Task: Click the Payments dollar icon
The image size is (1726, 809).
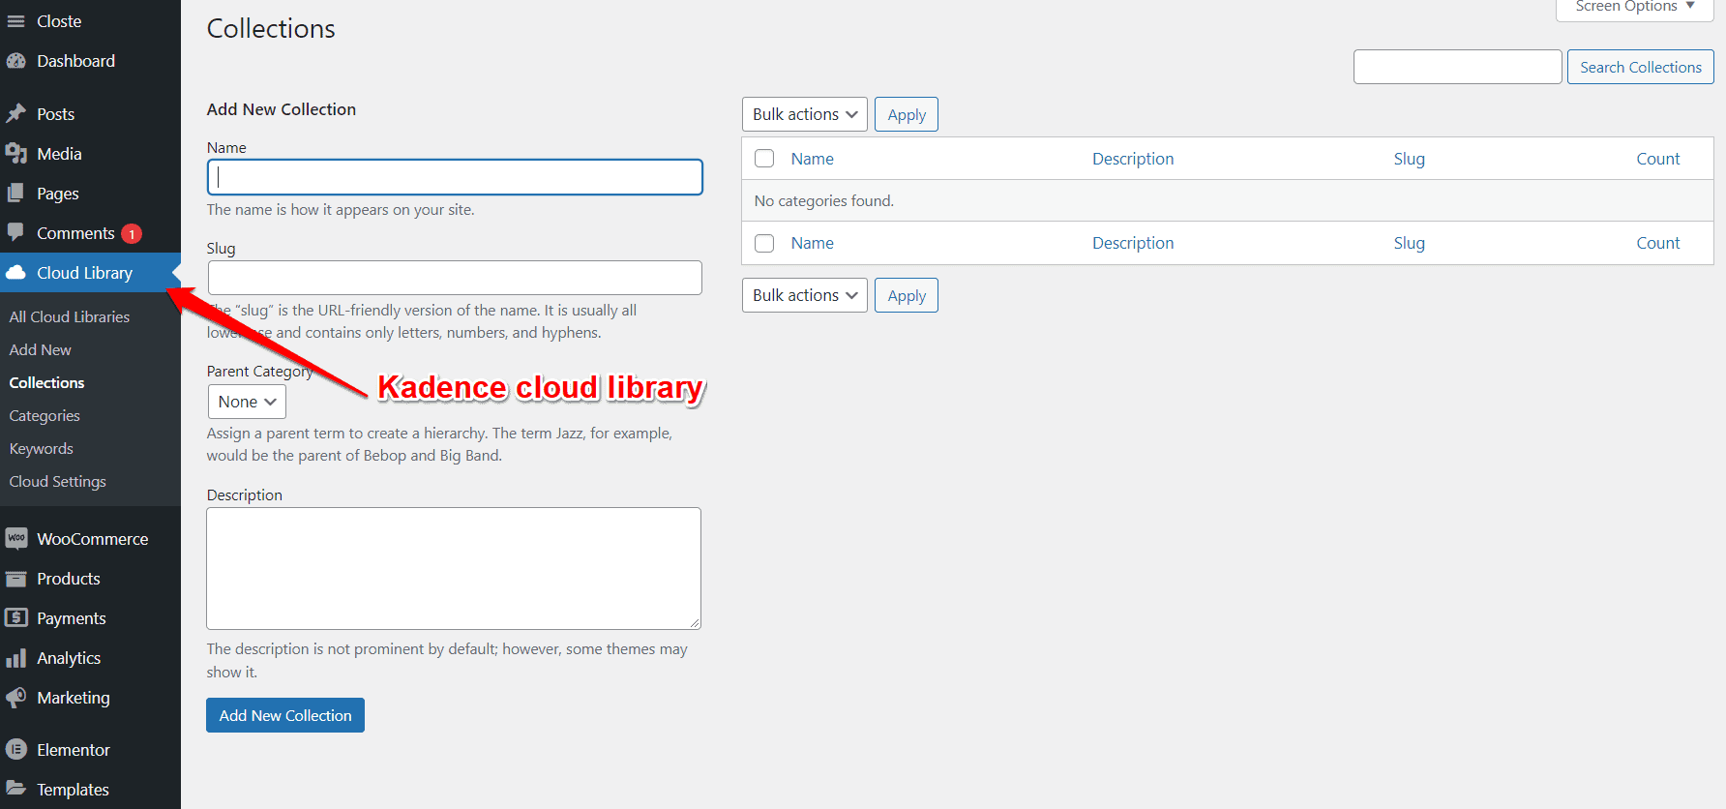Action: click(16, 618)
